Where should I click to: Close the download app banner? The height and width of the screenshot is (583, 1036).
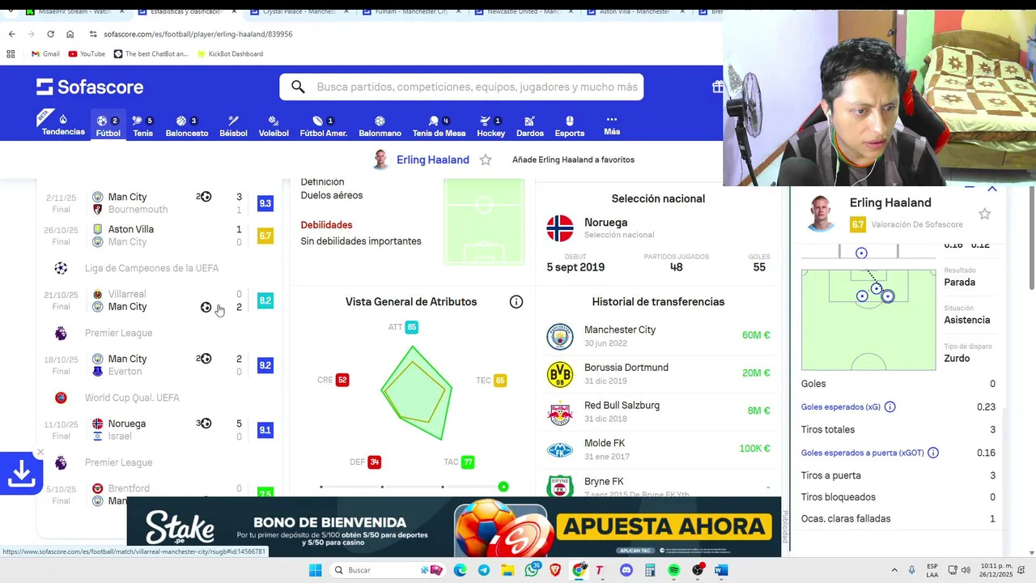click(x=40, y=453)
